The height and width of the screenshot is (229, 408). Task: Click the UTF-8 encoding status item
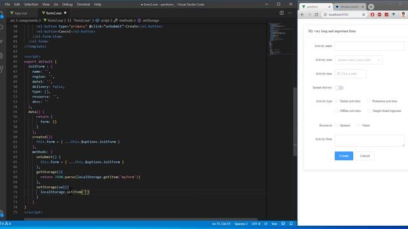click(x=256, y=223)
